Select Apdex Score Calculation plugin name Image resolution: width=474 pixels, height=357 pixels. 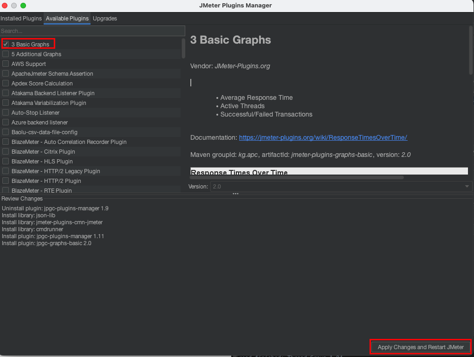pyautogui.click(x=42, y=84)
